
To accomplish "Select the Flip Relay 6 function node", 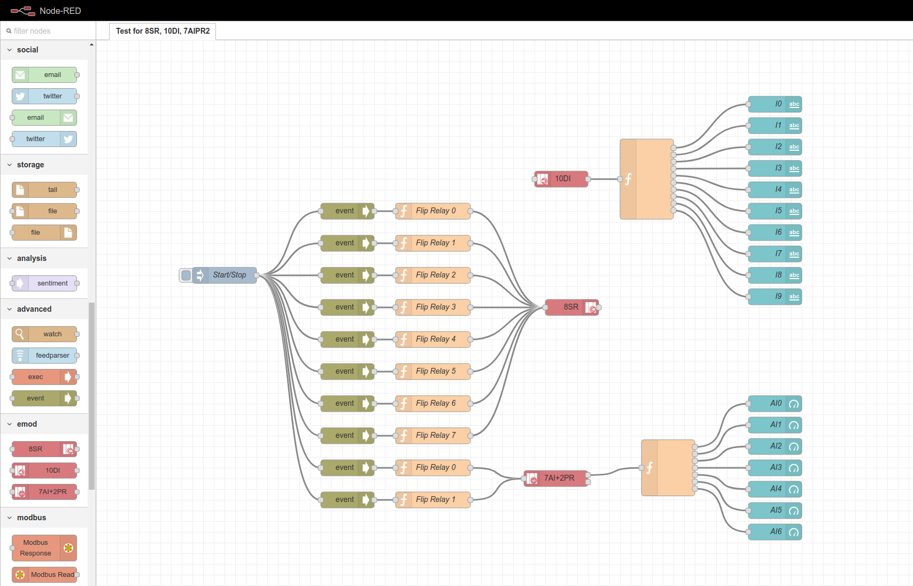I will pyautogui.click(x=433, y=404).
